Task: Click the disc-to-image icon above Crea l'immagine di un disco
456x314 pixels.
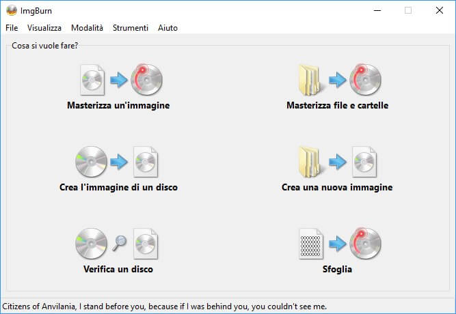Action: pos(118,162)
